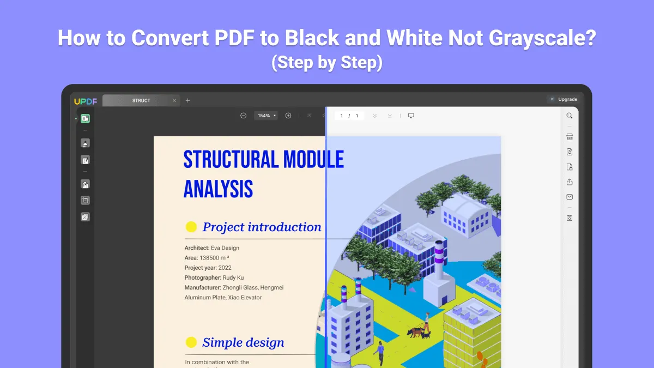Open the Protect PDF lock icon

(x=570, y=167)
